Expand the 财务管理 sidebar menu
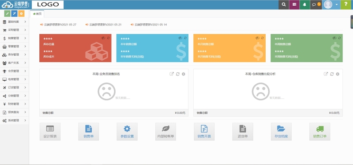This screenshot has width=353, height=165. (x=15, y=104)
